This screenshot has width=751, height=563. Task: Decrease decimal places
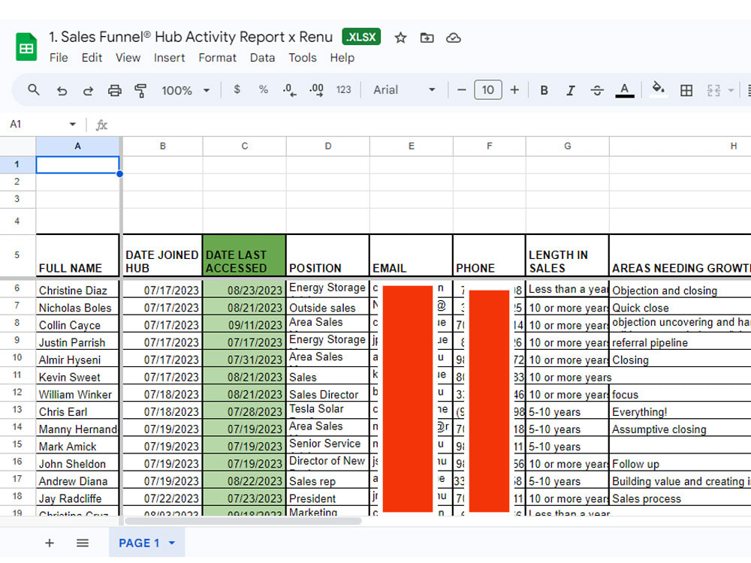[289, 90]
